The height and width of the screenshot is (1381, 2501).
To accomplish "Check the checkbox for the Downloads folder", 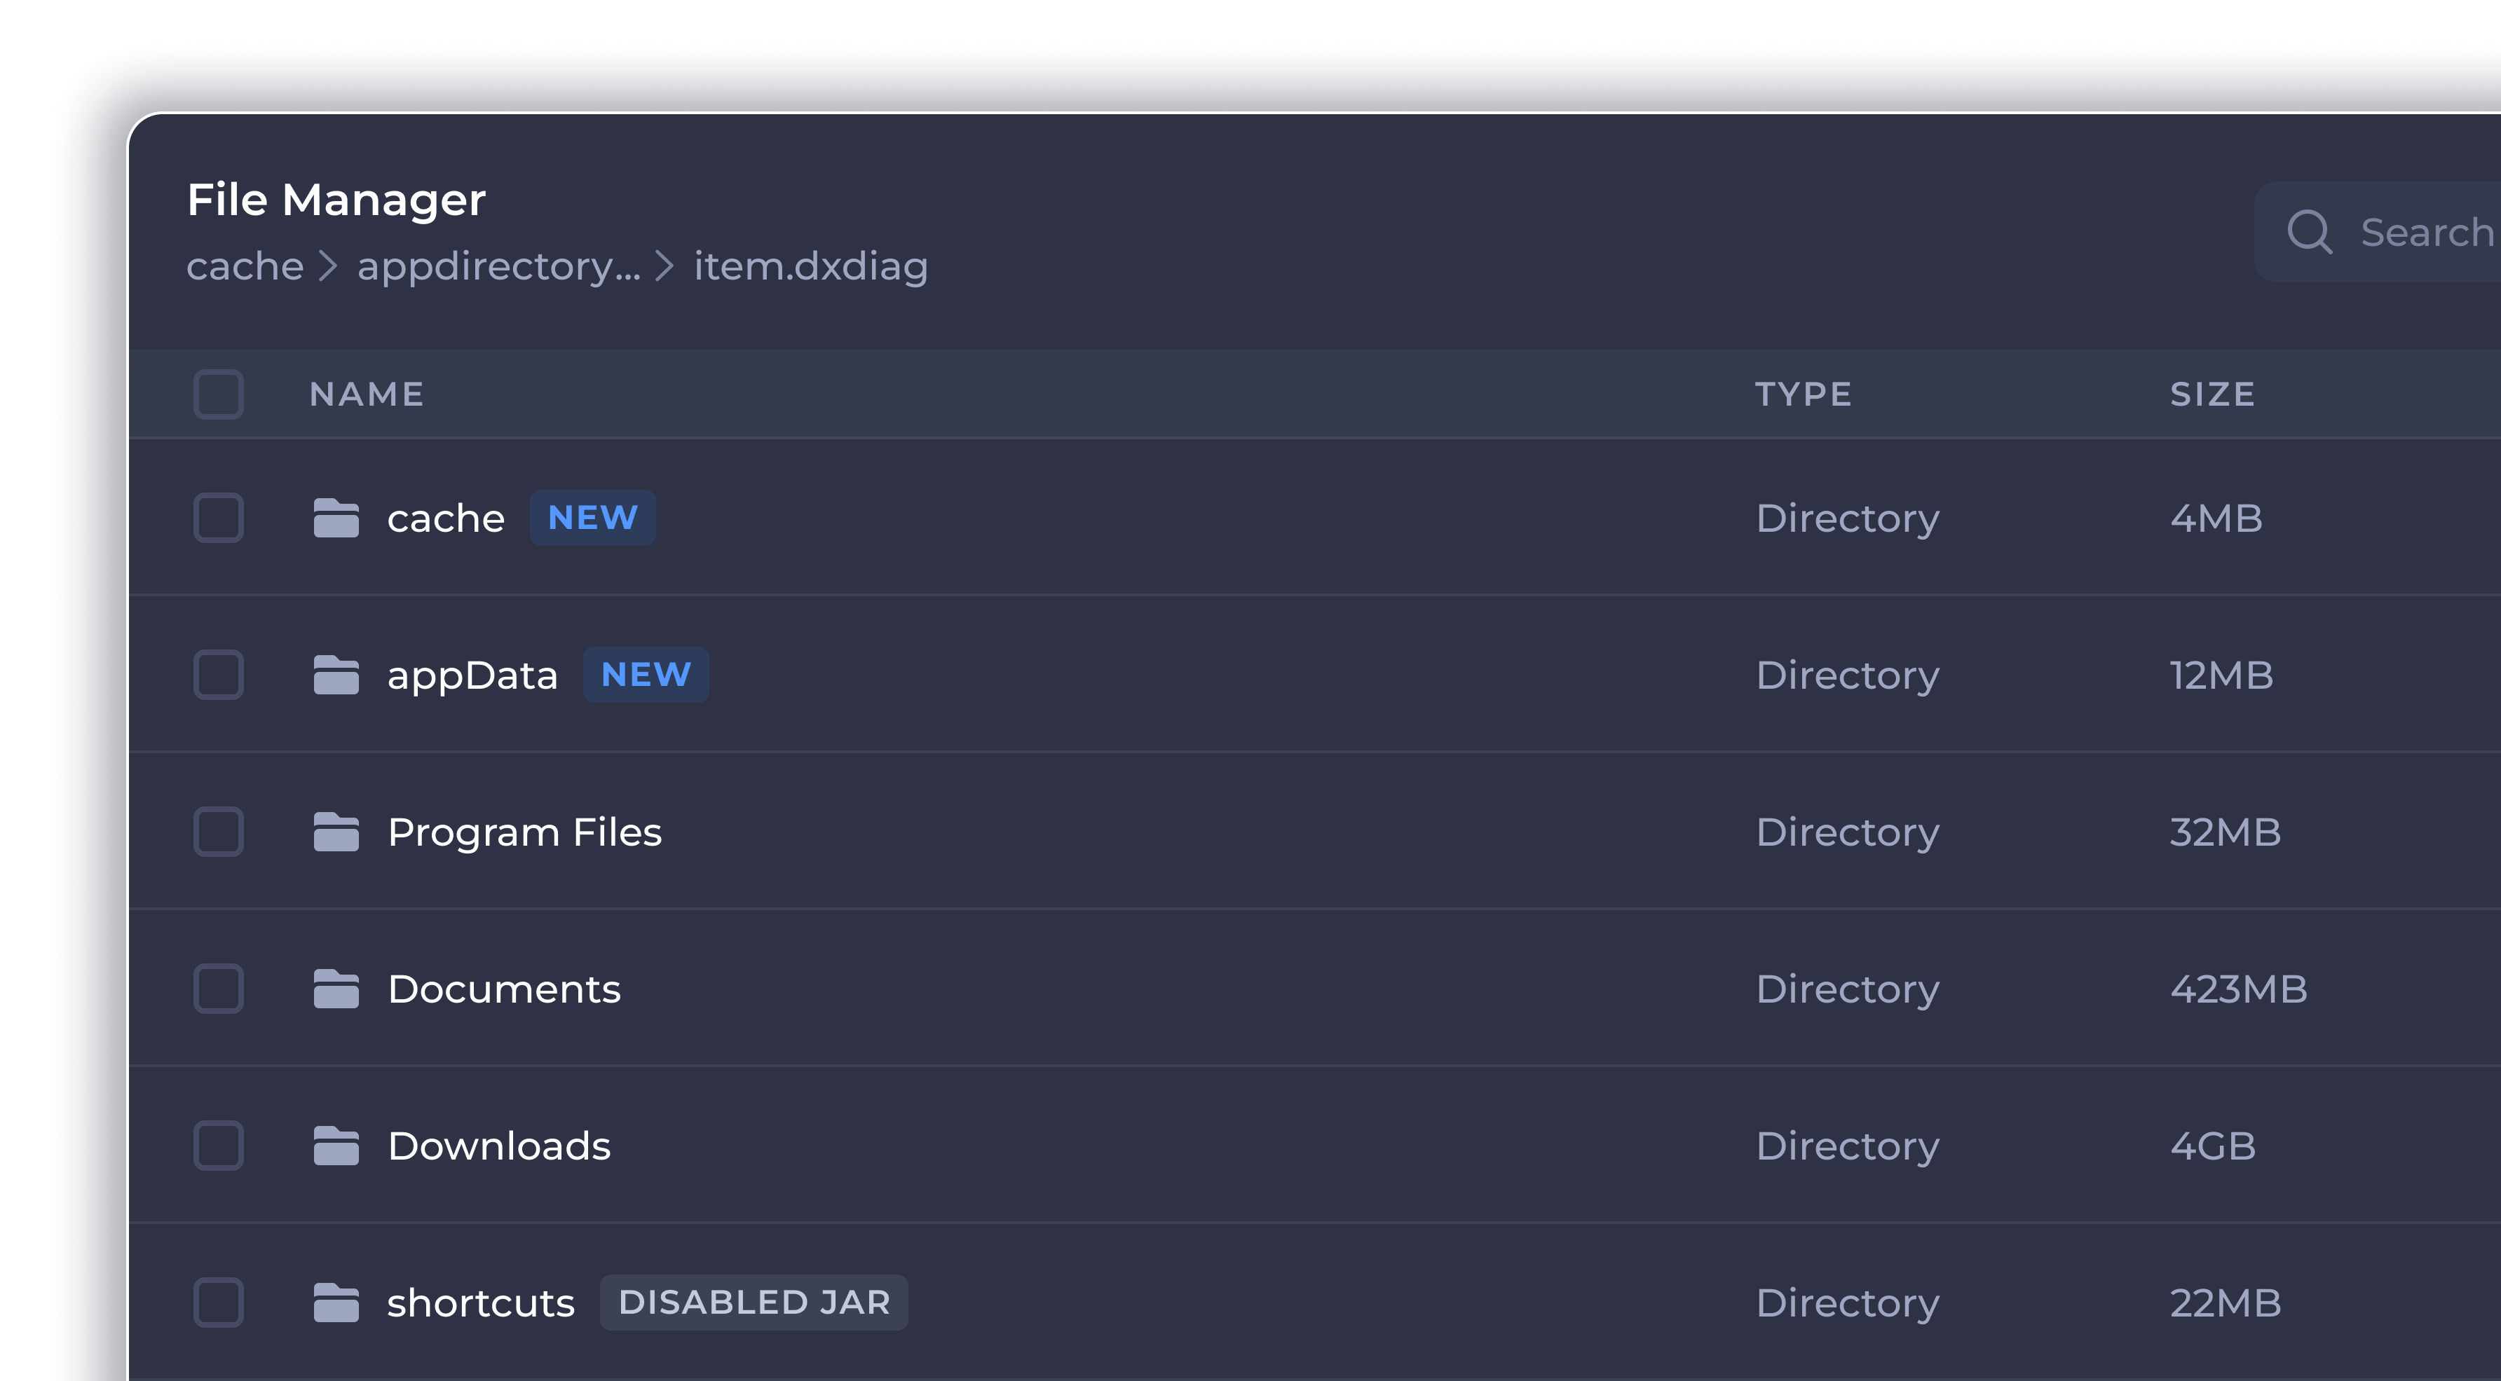I will tap(219, 1145).
